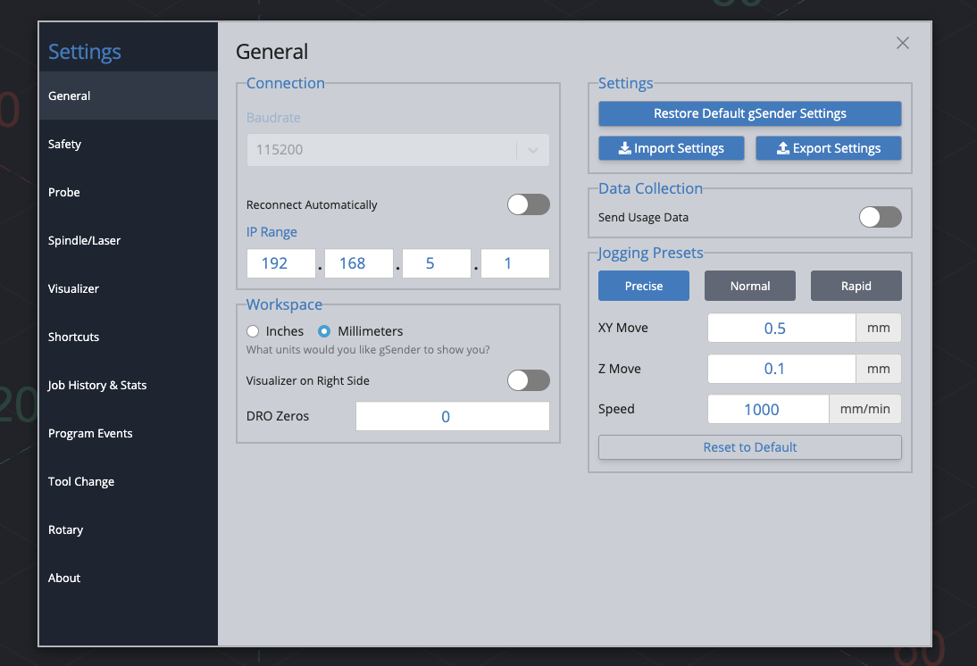Choose Millimeters as workspace units
Viewport: 977px width, 666px height.
click(325, 331)
